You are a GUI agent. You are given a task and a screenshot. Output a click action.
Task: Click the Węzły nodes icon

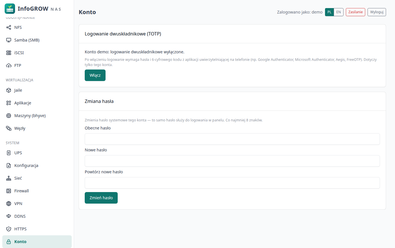pos(9,128)
